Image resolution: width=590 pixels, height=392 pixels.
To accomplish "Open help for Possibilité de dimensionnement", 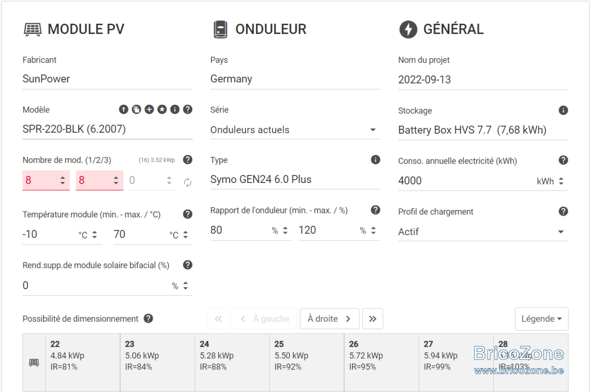I will click(148, 318).
